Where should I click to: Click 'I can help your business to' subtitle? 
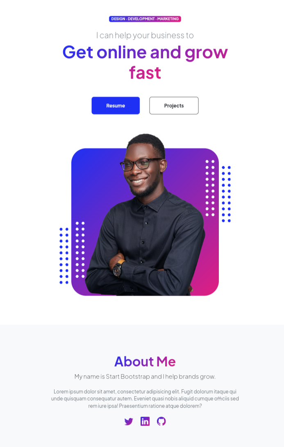(145, 35)
